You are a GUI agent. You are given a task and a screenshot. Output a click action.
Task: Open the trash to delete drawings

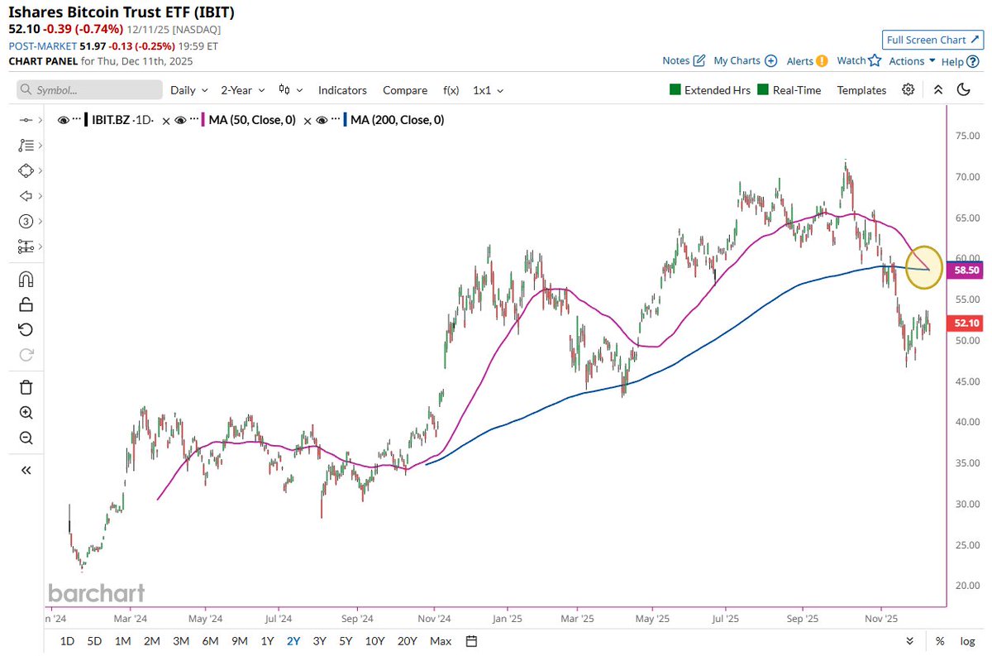(x=26, y=386)
